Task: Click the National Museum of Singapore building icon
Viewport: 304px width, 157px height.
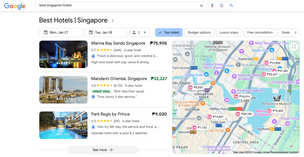Action: 218,42
